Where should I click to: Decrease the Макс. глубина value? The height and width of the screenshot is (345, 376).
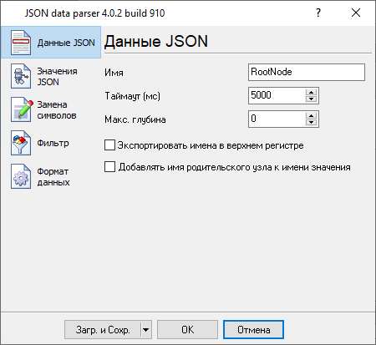click(311, 122)
